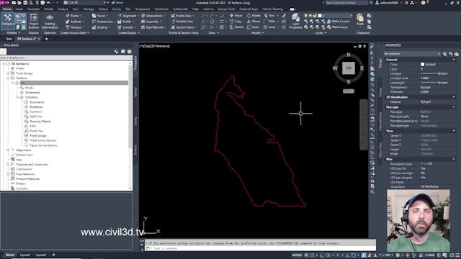Click the ByLayer color swatch in properties
461x259 pixels.
click(x=423, y=64)
